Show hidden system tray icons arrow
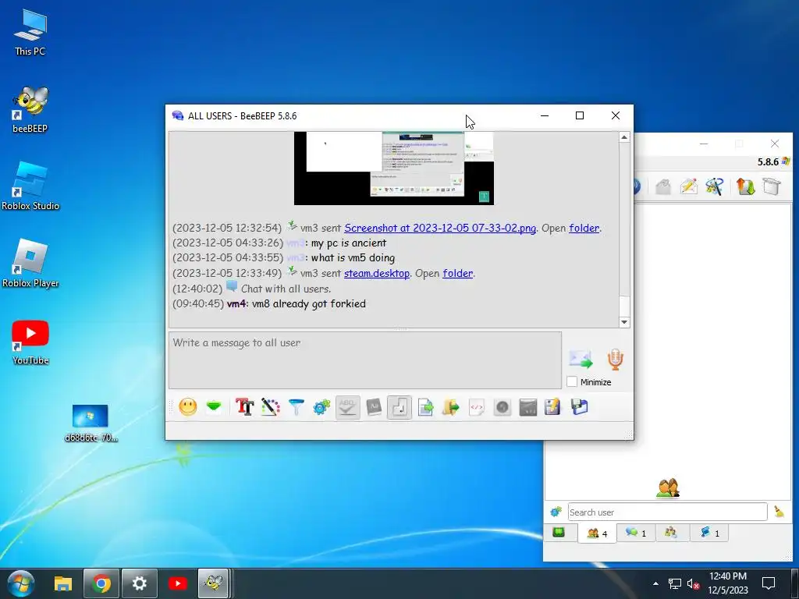 click(x=655, y=583)
